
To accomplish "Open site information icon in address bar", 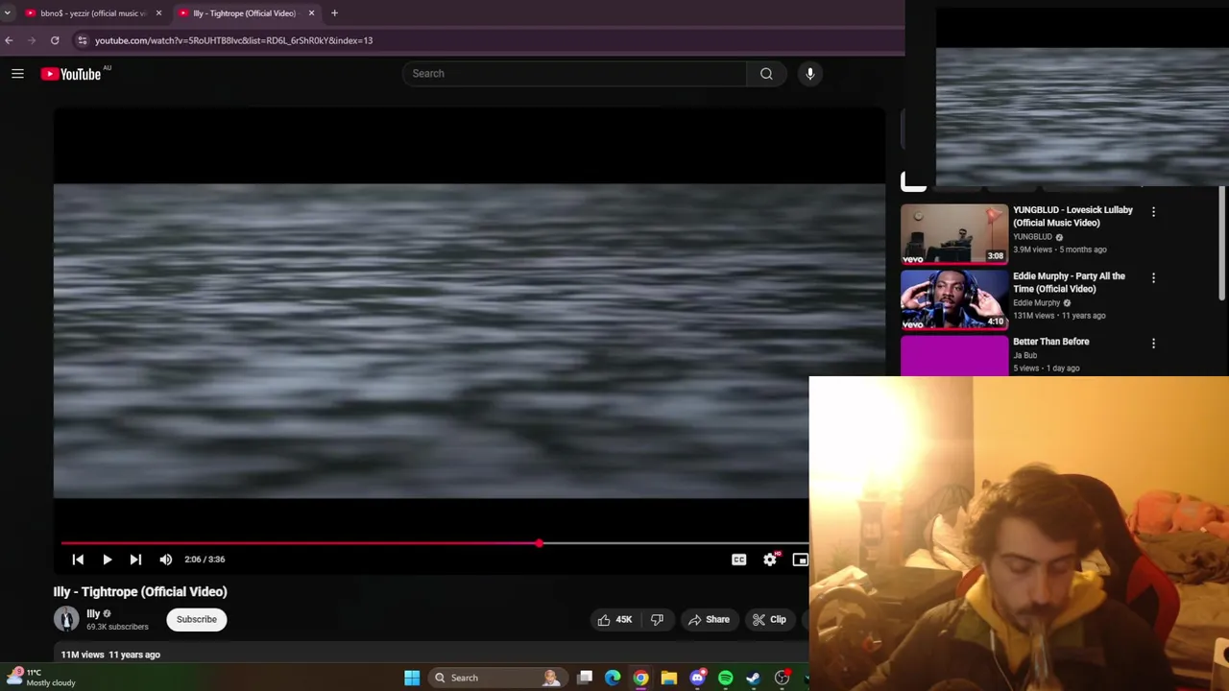I will pyautogui.click(x=83, y=40).
